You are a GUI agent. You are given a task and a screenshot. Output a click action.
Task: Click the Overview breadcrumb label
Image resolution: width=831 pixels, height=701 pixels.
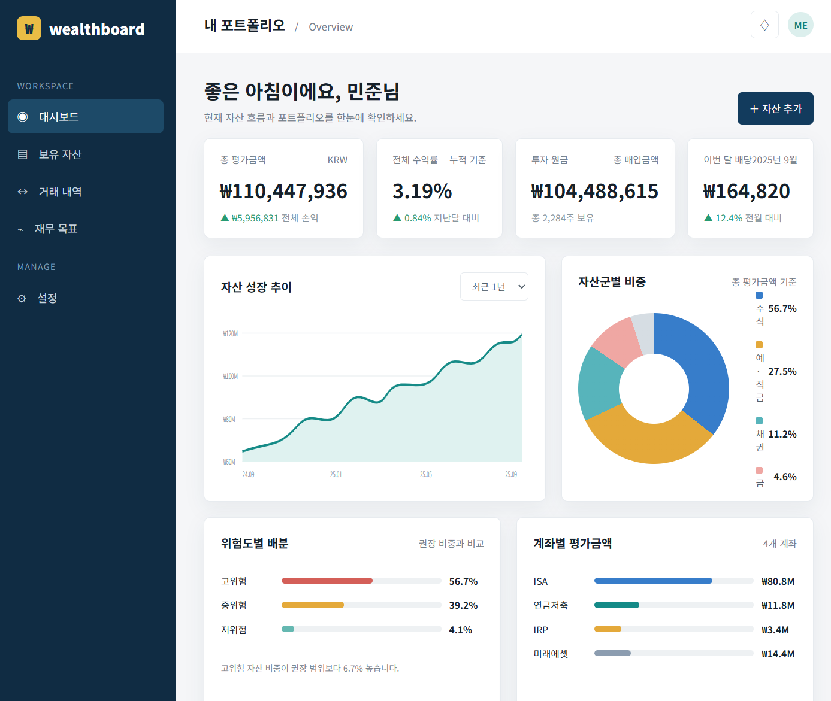[x=331, y=27]
